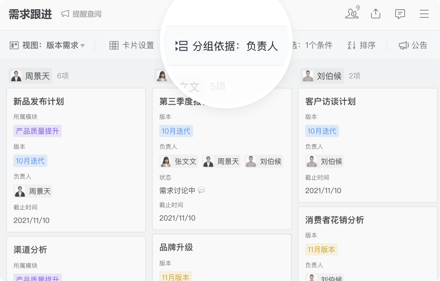Click comment bubble next to 需求讨论中
The width and height of the screenshot is (440, 281).
tap(201, 190)
